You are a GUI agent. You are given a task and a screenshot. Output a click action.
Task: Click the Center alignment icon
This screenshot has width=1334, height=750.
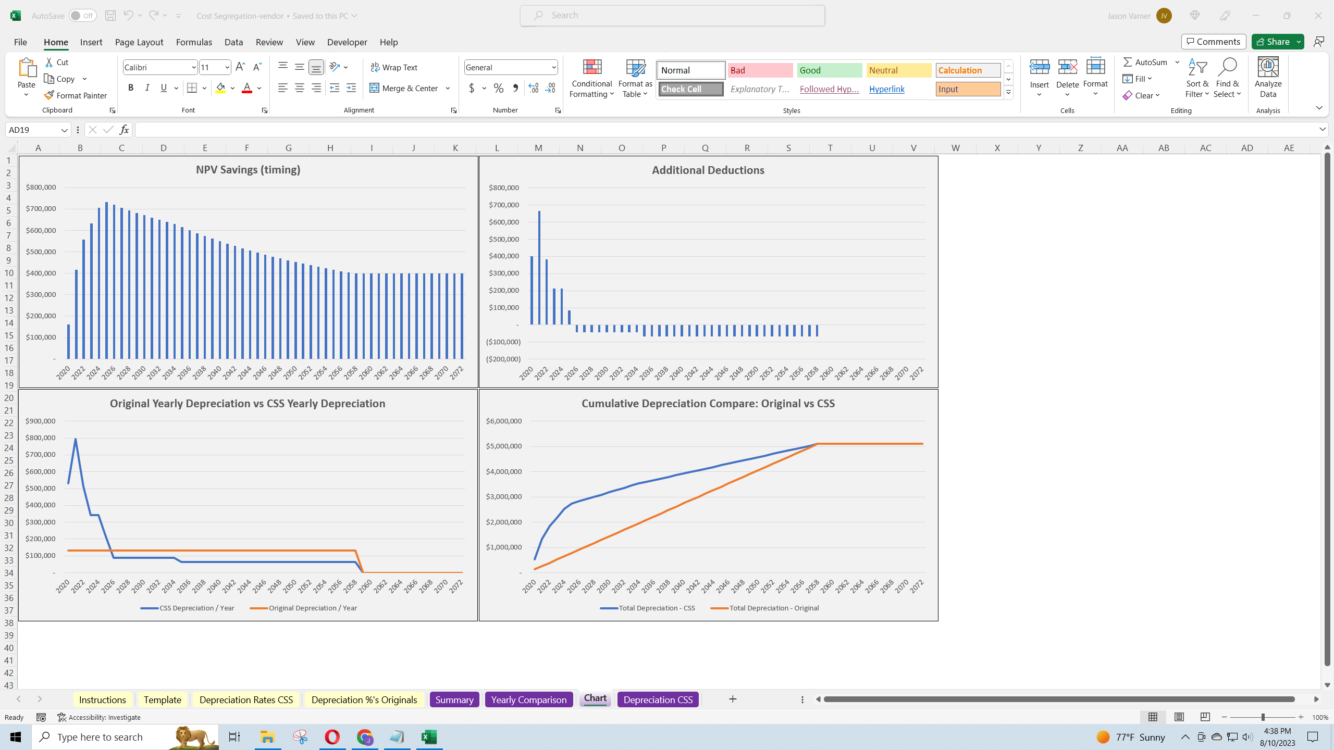[x=299, y=88]
